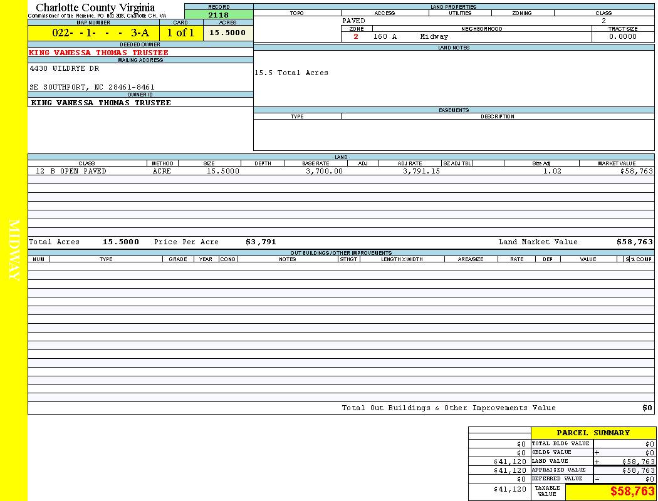Click the Price Per Acre $3,791 value

[261, 242]
